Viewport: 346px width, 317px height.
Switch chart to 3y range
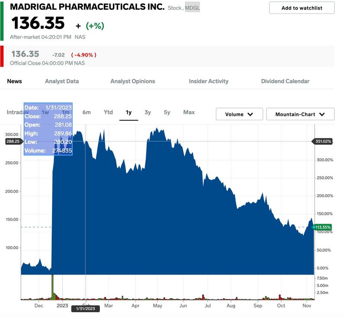pos(147,112)
